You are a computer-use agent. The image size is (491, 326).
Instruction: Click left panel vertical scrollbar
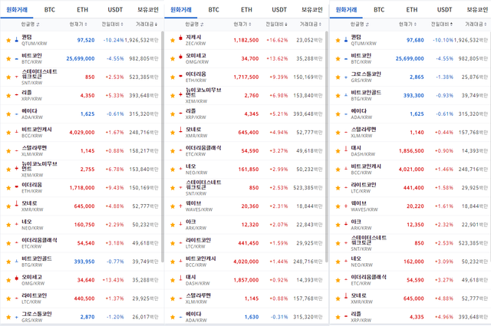point(163,147)
